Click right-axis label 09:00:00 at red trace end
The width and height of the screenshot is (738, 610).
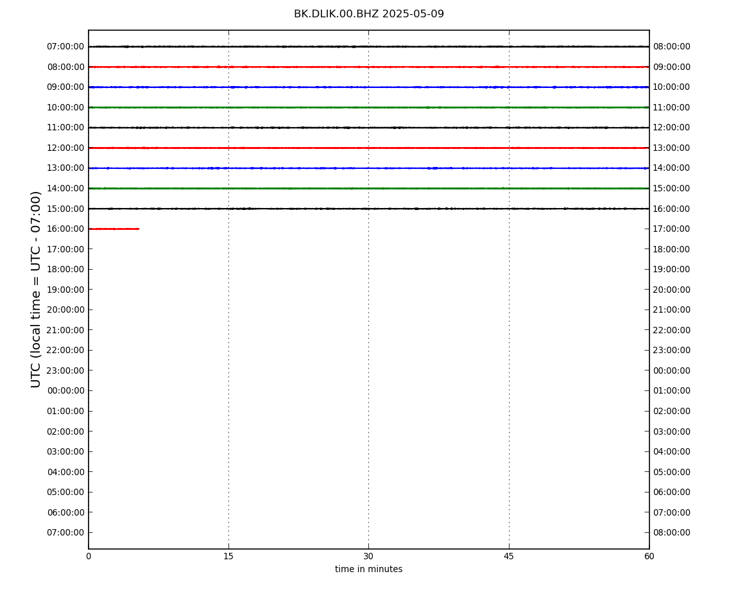672,67
